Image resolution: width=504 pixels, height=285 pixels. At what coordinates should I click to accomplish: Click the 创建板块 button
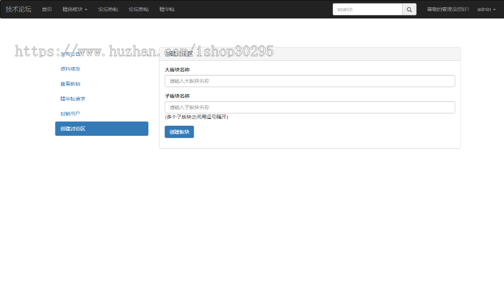[x=179, y=132]
